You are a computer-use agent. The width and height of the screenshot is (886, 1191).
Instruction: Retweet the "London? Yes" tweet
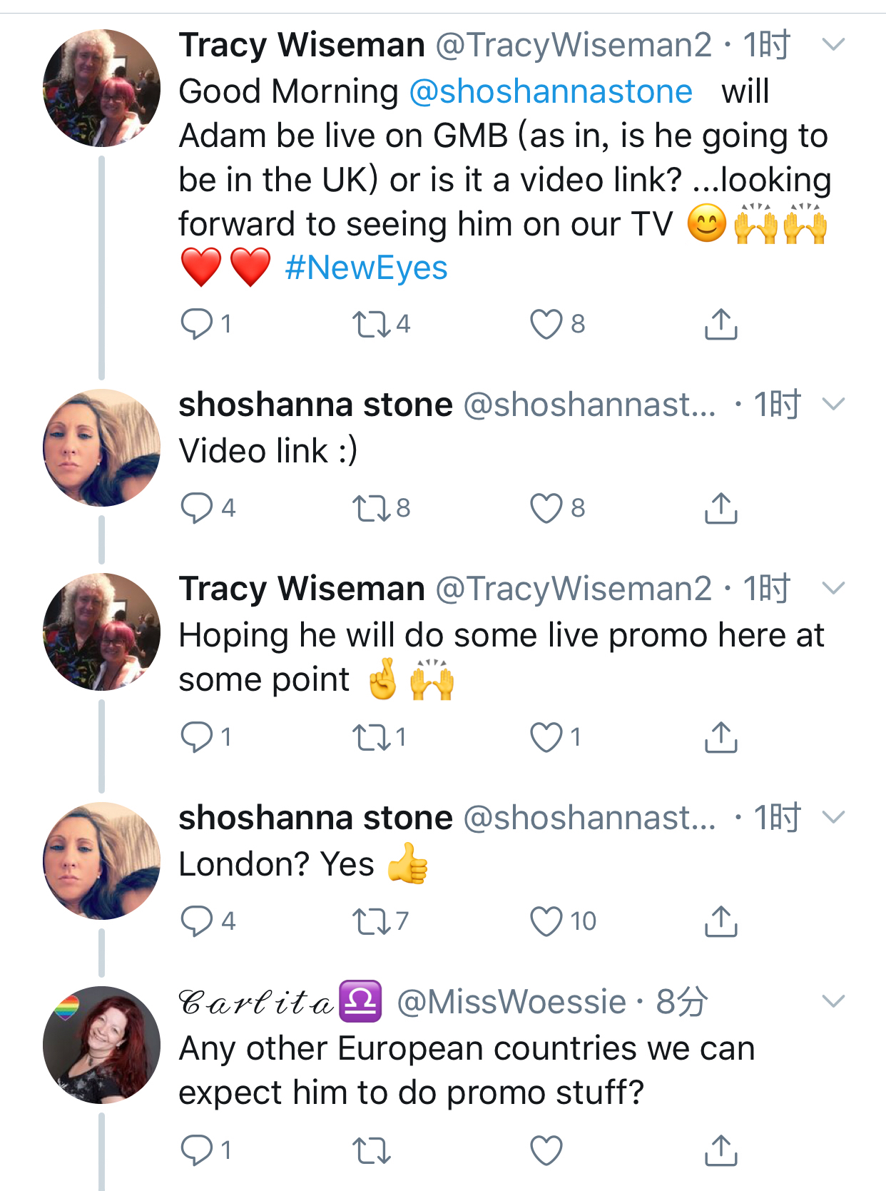coord(372,921)
